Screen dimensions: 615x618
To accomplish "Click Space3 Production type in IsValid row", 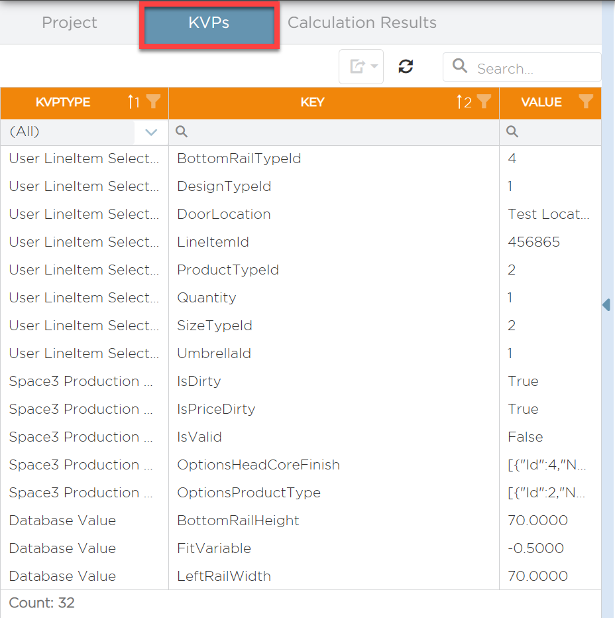I will [x=81, y=437].
